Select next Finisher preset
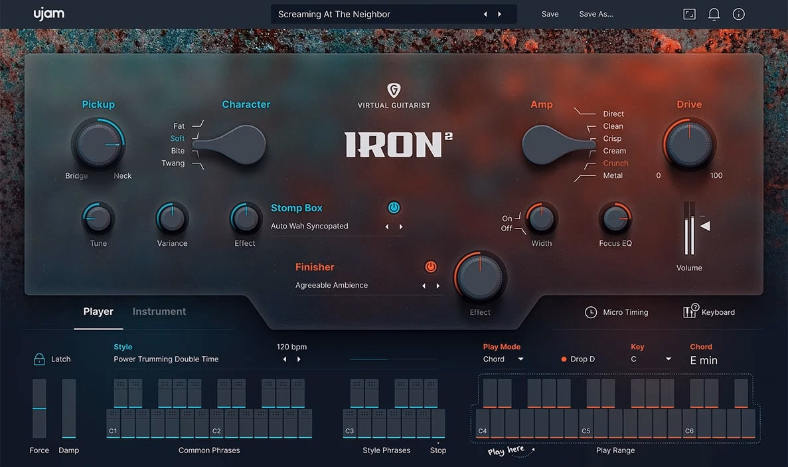The width and height of the screenshot is (788, 467). pyautogui.click(x=437, y=286)
